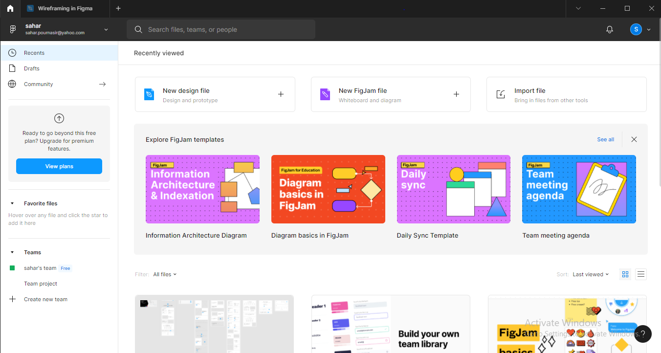661x353 pixels.
Task: Click the View plans button
Action: (x=59, y=166)
